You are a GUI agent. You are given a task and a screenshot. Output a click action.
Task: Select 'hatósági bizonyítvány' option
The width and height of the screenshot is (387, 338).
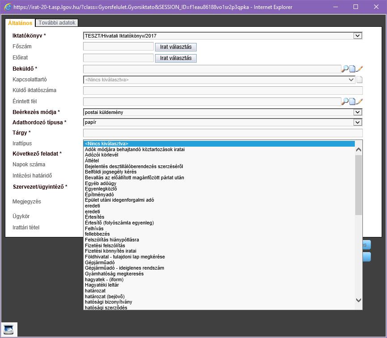click(219, 302)
